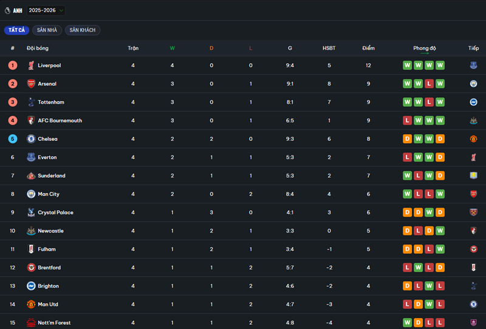Sort table by HSBT column header
Screen dimensions: 486x329
[329, 48]
